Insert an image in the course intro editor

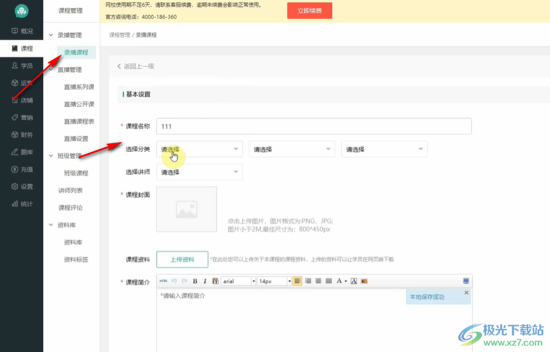pyautogui.click(x=364, y=281)
